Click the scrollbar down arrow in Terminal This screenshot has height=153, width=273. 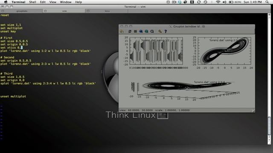pyautogui.click(x=269, y=140)
